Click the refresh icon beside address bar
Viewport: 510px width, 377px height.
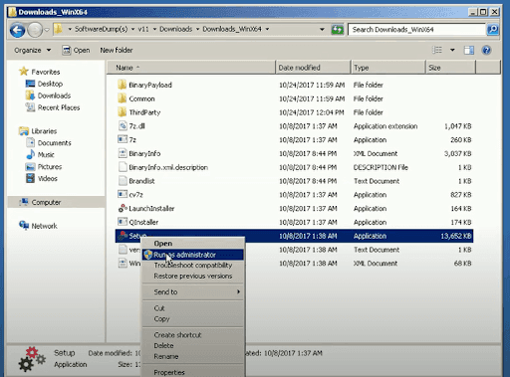pos(337,30)
